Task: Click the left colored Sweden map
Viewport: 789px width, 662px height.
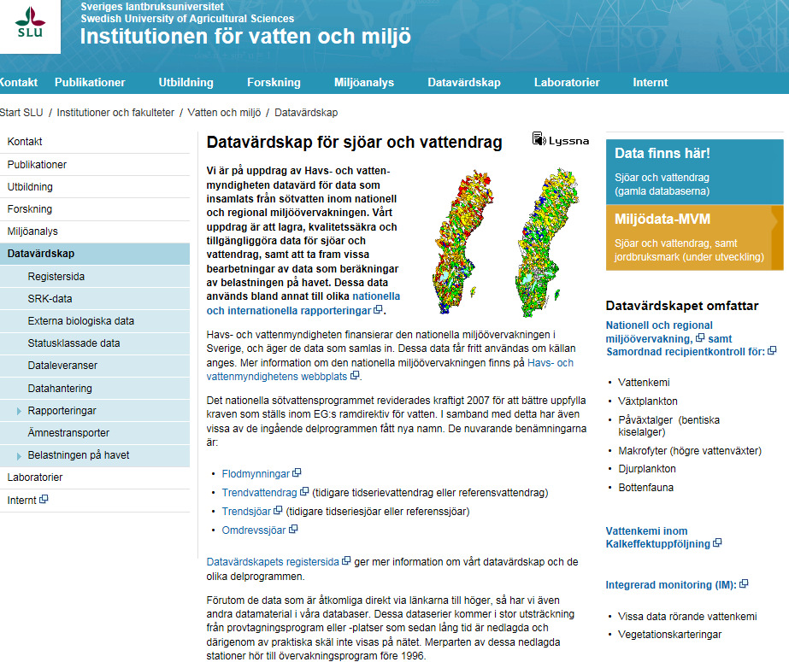Action: (462, 243)
